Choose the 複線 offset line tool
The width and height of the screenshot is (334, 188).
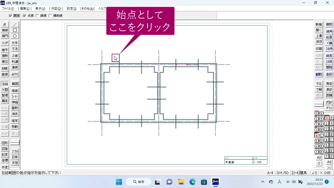click(x=15, y=91)
